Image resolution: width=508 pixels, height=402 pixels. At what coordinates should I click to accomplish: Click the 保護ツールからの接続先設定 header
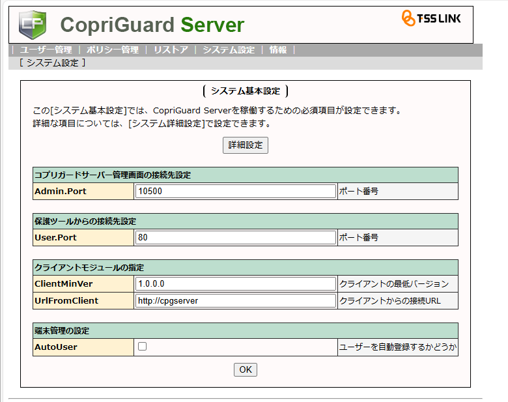[246, 222]
